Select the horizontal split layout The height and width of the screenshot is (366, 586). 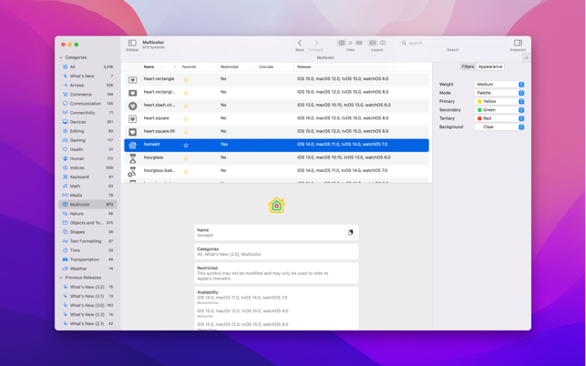(x=373, y=43)
